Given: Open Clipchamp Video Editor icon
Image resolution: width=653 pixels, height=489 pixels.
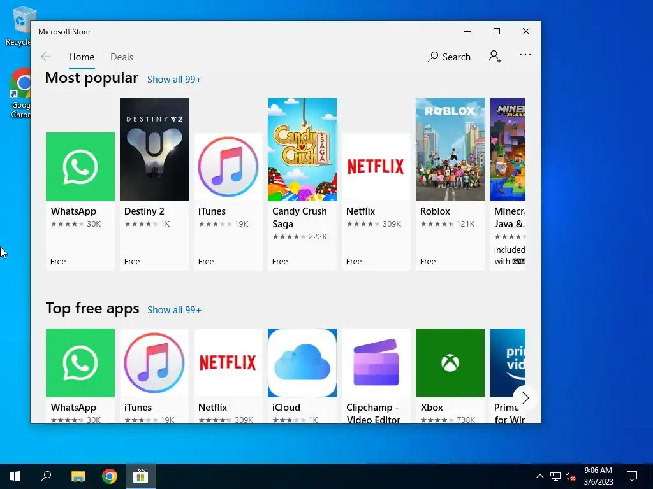Looking at the screenshot, I should point(376,362).
